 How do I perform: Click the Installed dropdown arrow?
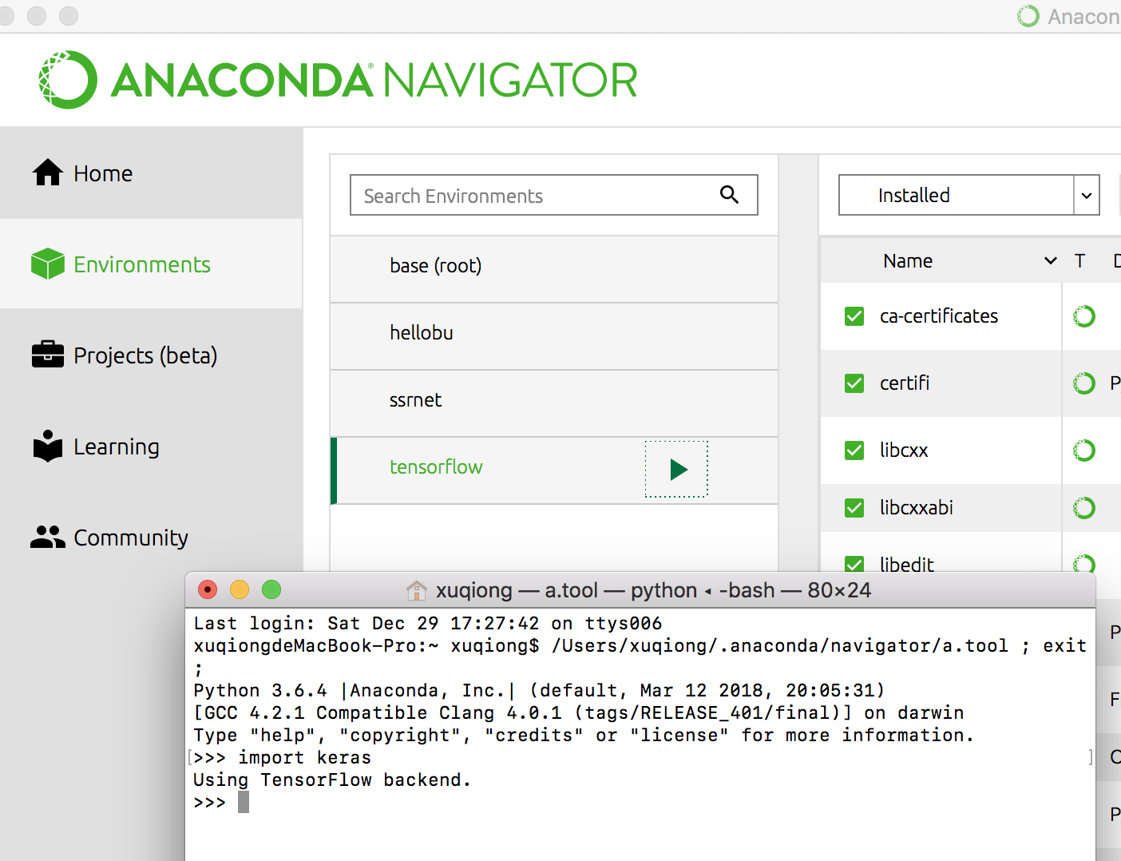point(1087,196)
